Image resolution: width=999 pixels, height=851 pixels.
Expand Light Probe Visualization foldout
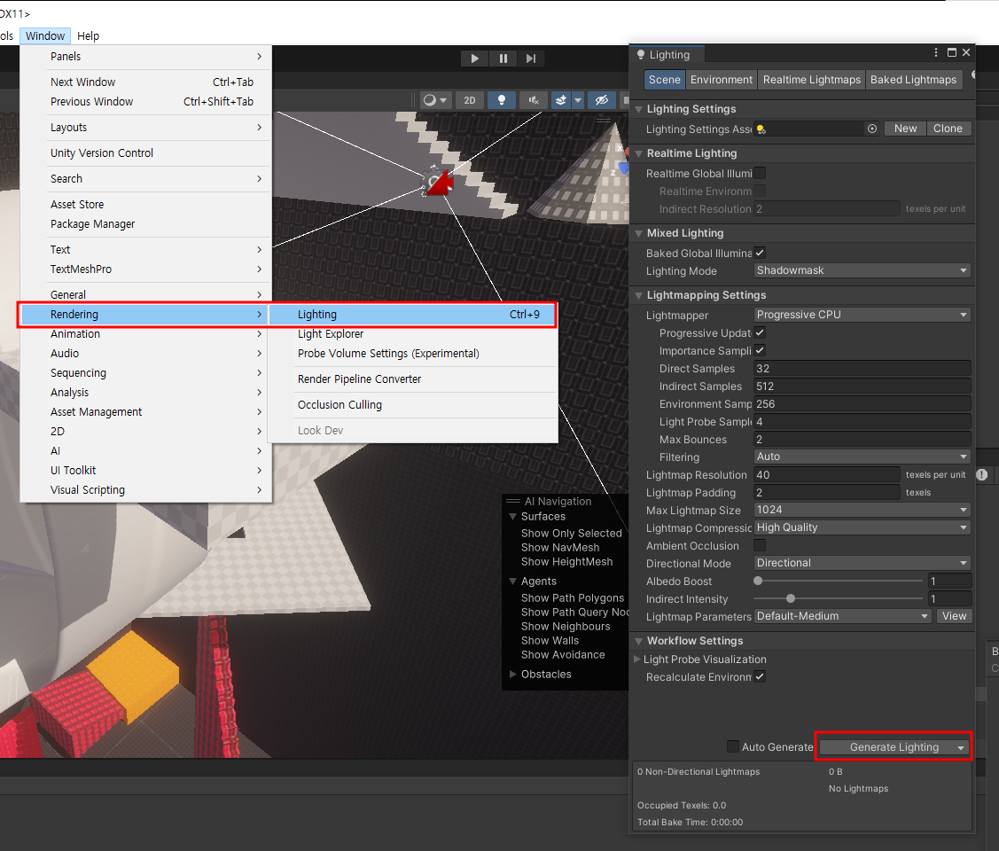coord(637,660)
